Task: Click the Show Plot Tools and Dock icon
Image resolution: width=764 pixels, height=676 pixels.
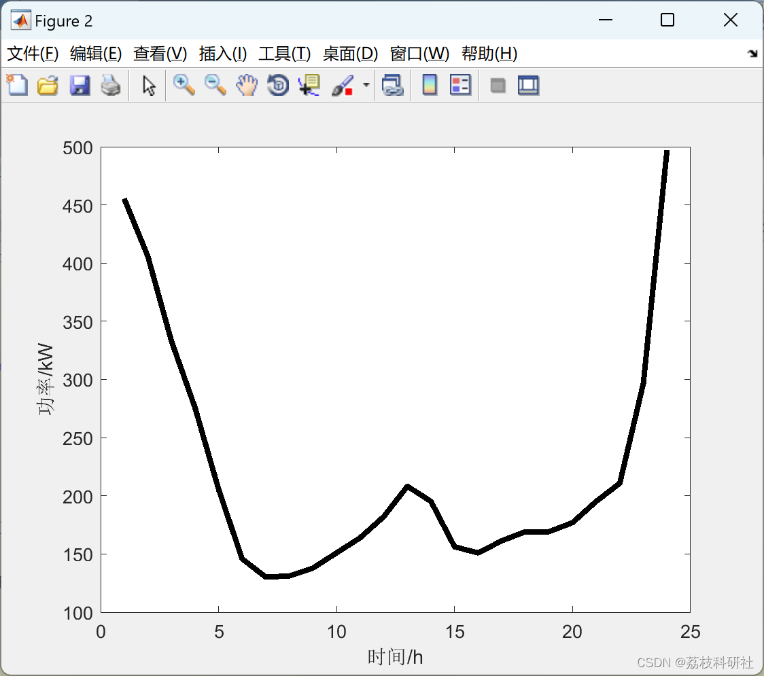Action: point(529,85)
